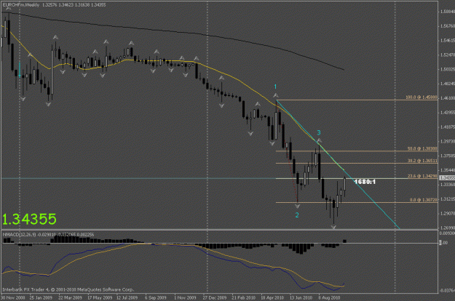This screenshot has height=301, width=455.
Task: Select the white 1680:1 text label
Action: [x=365, y=182]
